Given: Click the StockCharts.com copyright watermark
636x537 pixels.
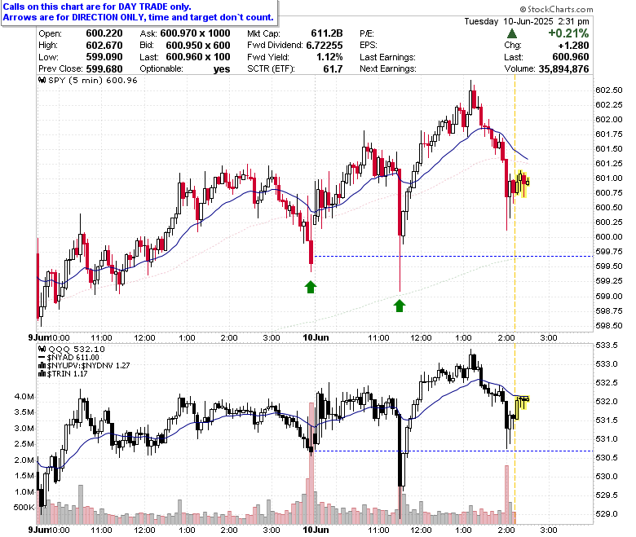Looking at the screenshot, I should (x=556, y=9).
